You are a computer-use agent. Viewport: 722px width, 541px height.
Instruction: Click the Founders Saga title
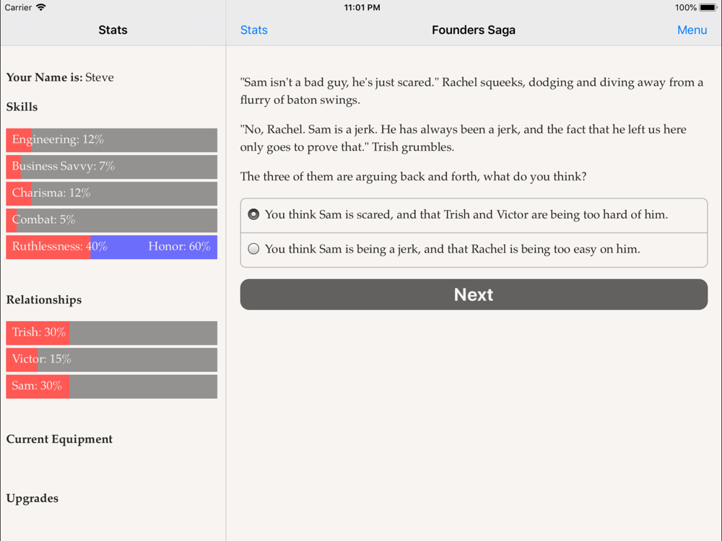474,30
